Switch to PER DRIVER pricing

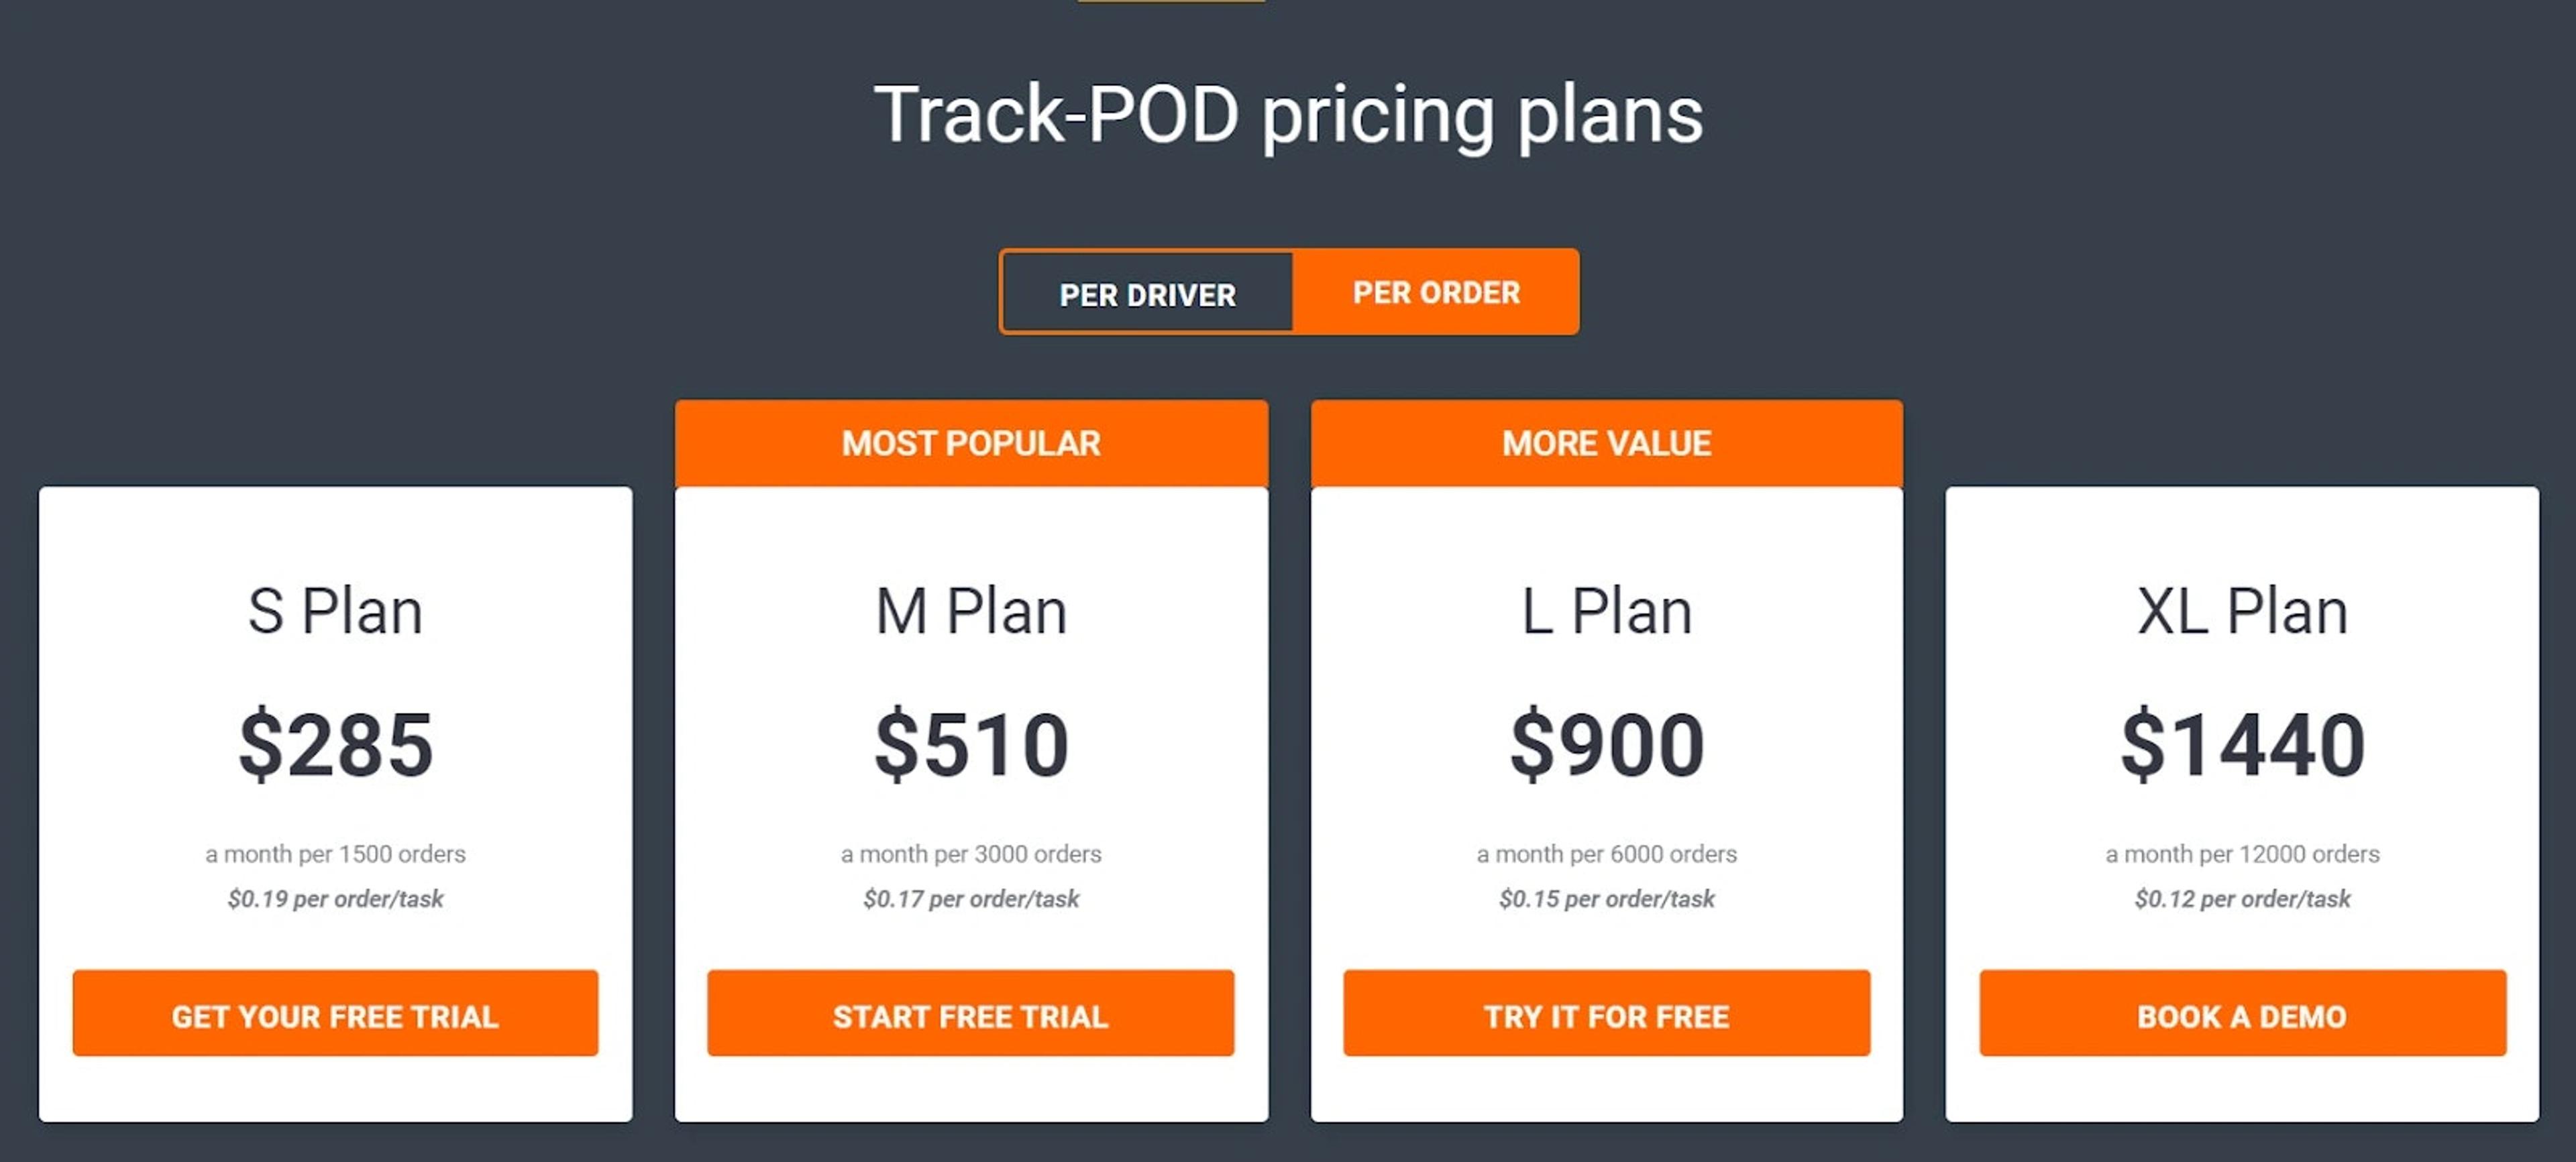click(1146, 293)
